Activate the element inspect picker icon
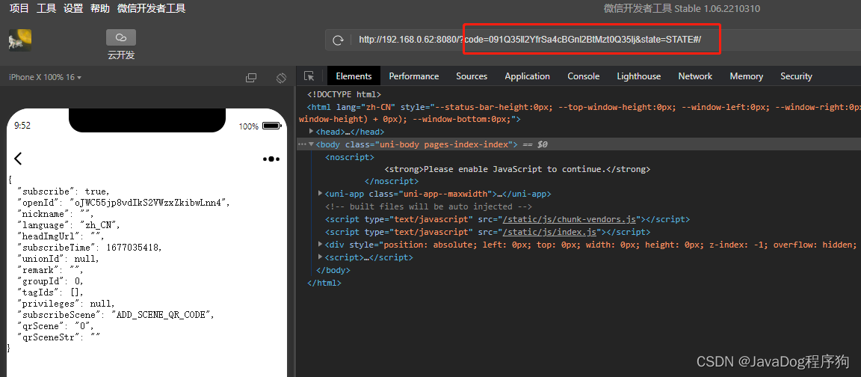Image resolution: width=861 pixels, height=377 pixels. (x=309, y=76)
